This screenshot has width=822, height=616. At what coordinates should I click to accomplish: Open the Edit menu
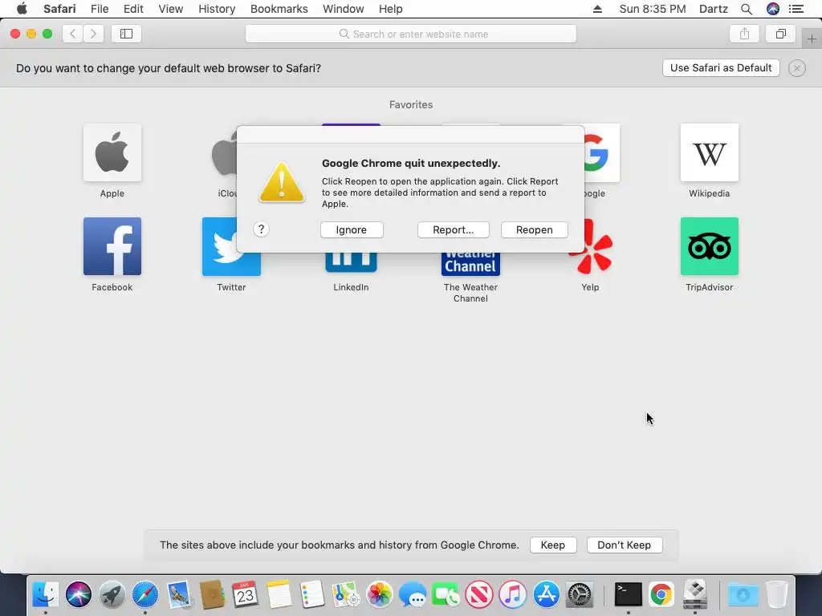(134, 9)
